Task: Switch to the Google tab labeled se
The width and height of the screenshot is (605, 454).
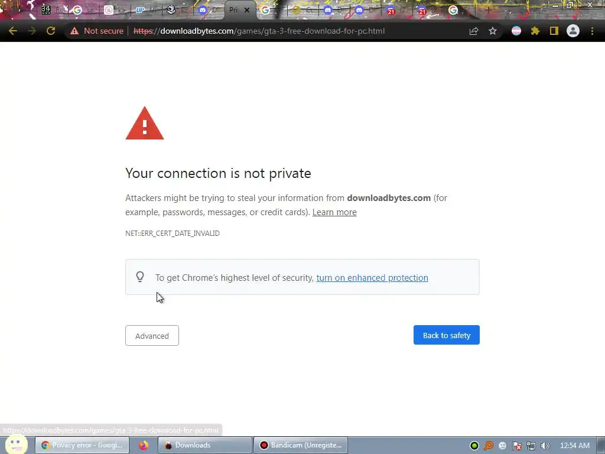Action: (x=83, y=10)
